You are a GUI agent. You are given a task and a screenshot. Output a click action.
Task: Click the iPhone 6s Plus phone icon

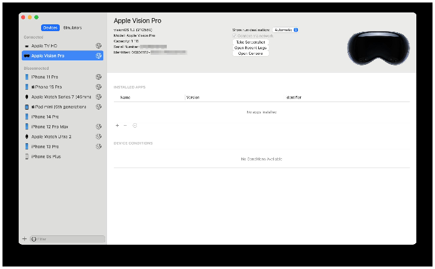(x=27, y=156)
